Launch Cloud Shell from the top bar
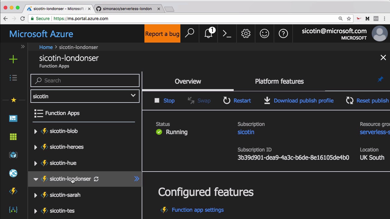The width and height of the screenshot is (390, 219). coord(227,33)
